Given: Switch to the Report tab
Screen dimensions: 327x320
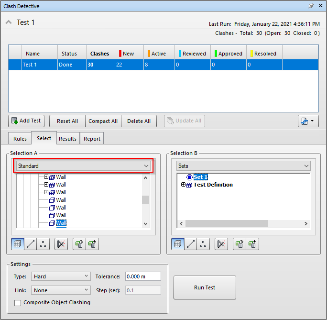Looking at the screenshot, I should coord(92,139).
